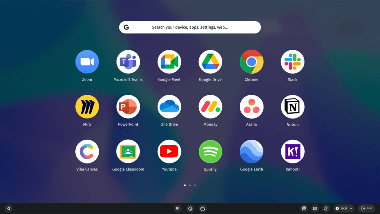Open the Zoom app
This screenshot has width=380, height=214.
coord(87,61)
